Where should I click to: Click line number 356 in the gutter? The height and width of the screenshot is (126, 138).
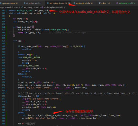tap(3, 41)
